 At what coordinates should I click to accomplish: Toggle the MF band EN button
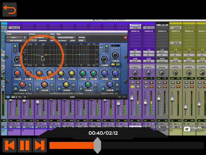point(59,89)
